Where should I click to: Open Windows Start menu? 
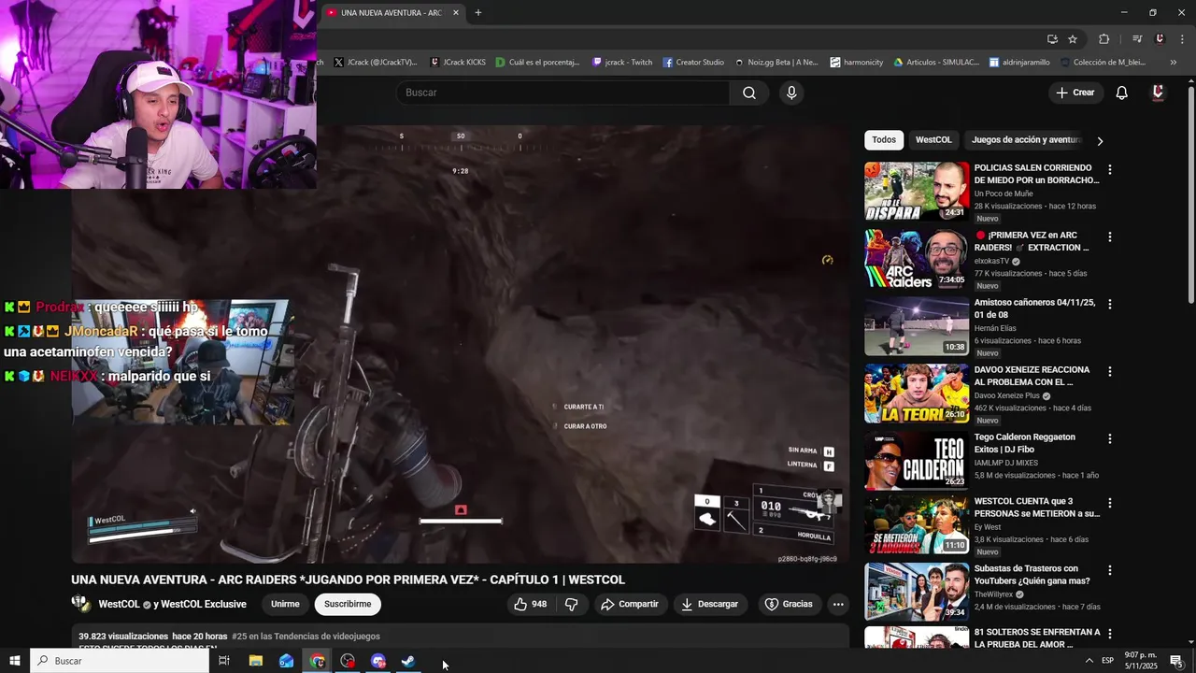tap(15, 661)
